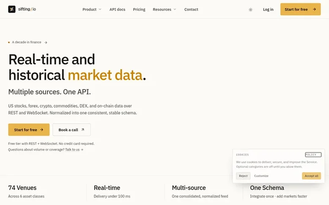Expand the Product dropdown menu
Viewport: 329px width, 205px height.
click(x=92, y=9)
